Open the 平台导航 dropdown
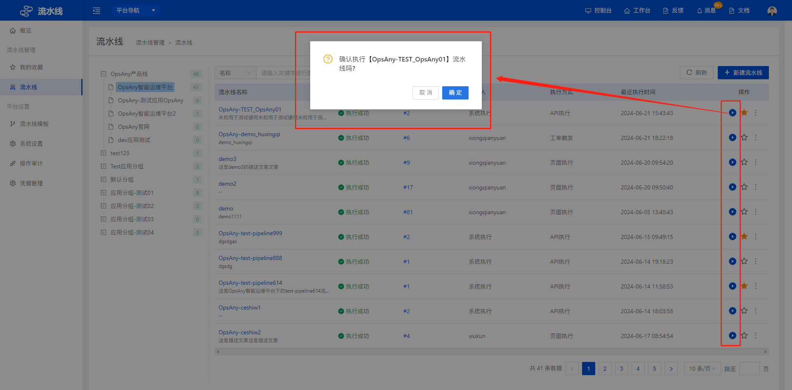This screenshot has height=390, width=792. (136, 10)
